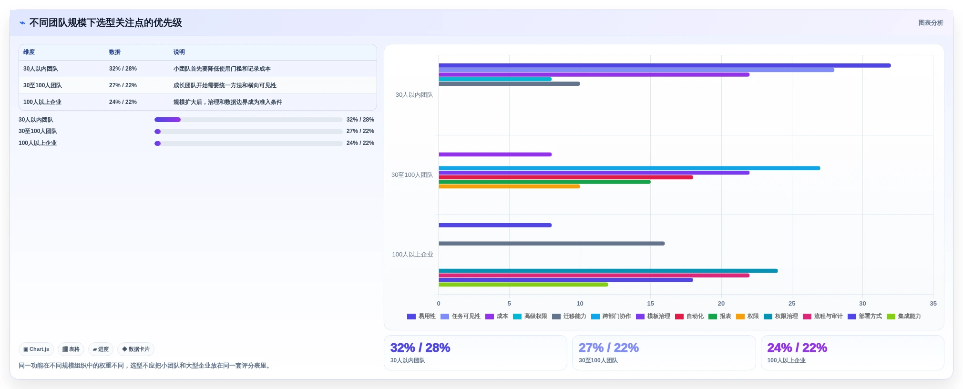Click the x-axis tick label 20
This screenshot has height=389, width=963.
point(721,304)
